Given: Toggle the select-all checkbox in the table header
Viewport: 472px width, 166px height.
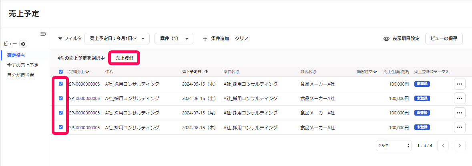Looking at the screenshot, I should (x=61, y=72).
